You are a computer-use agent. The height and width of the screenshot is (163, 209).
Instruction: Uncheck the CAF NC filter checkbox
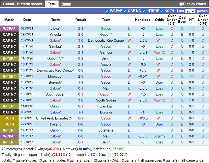point(125,11)
